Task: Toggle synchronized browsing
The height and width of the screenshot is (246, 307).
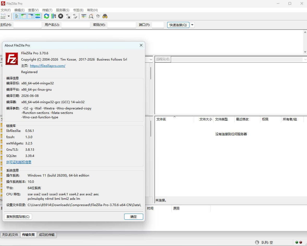Action: (x=98, y=16)
